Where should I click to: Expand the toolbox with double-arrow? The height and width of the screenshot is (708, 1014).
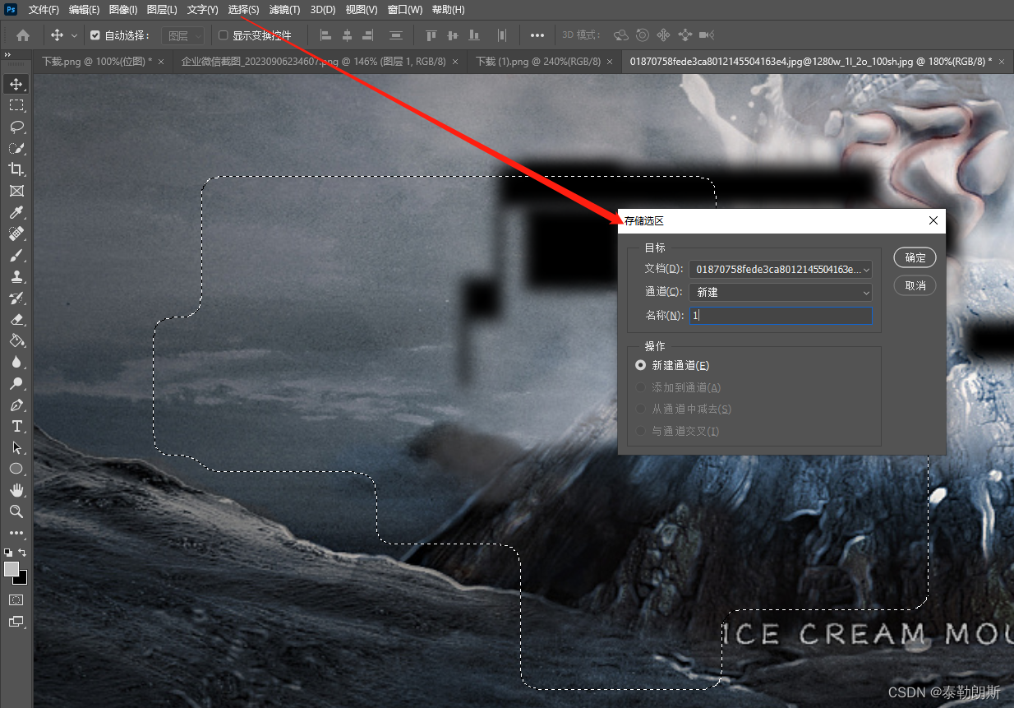tap(7, 55)
